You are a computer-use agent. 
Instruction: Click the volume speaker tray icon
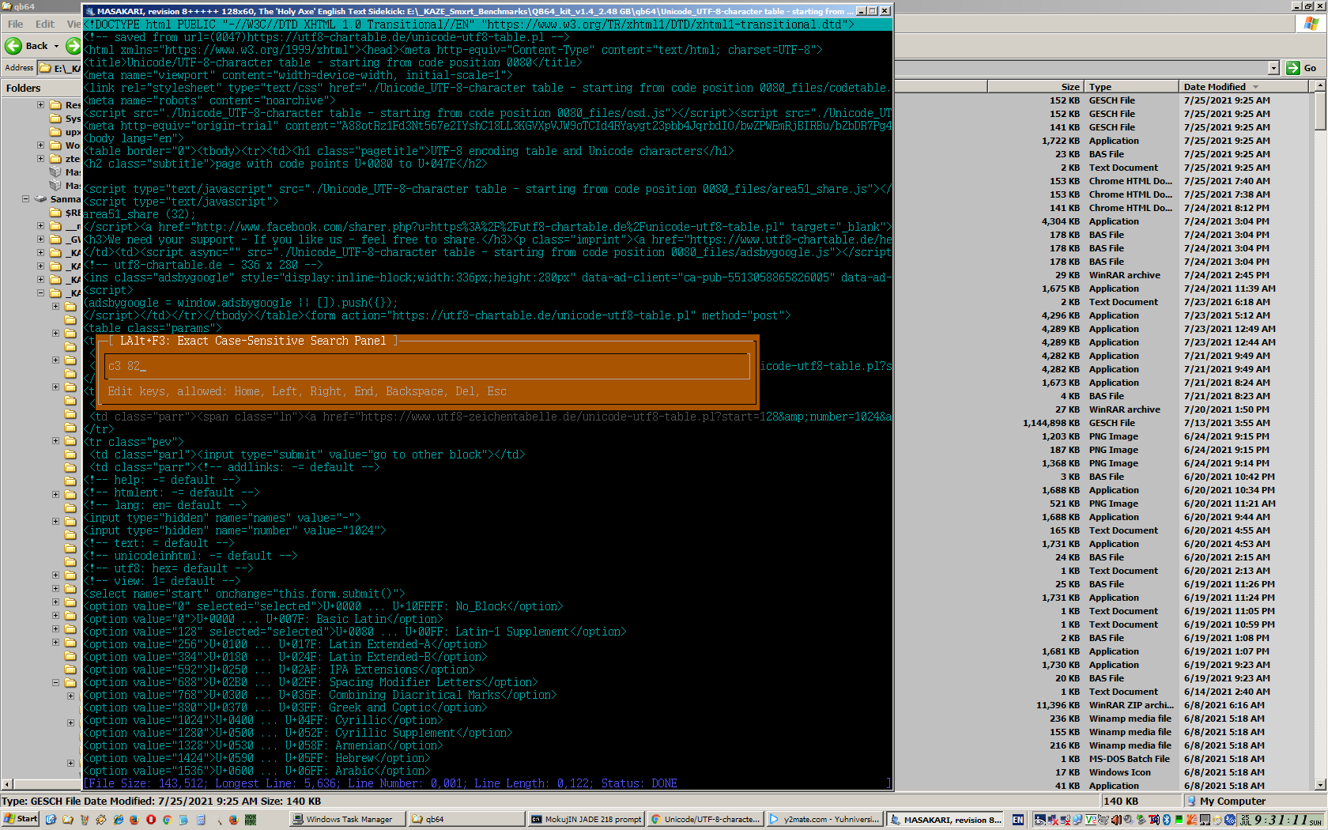point(1115,820)
